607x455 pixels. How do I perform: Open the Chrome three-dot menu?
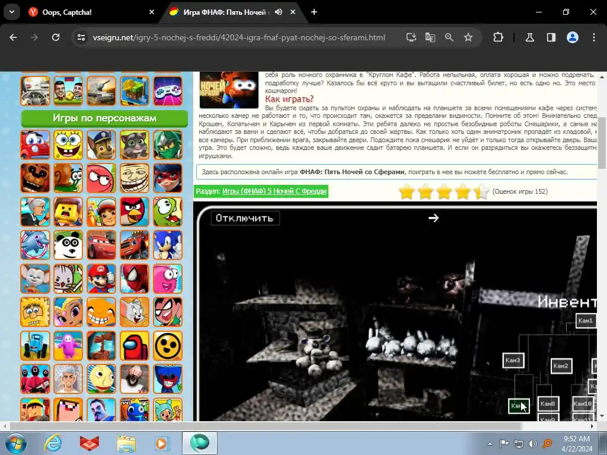pos(594,37)
